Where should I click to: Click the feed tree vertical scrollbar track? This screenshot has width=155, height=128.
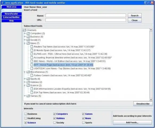click(x=151, y=65)
